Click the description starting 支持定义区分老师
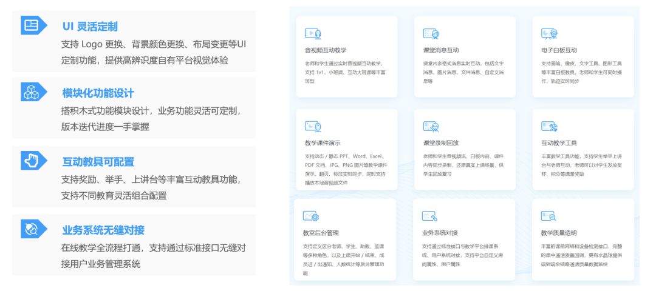 click(344, 259)
